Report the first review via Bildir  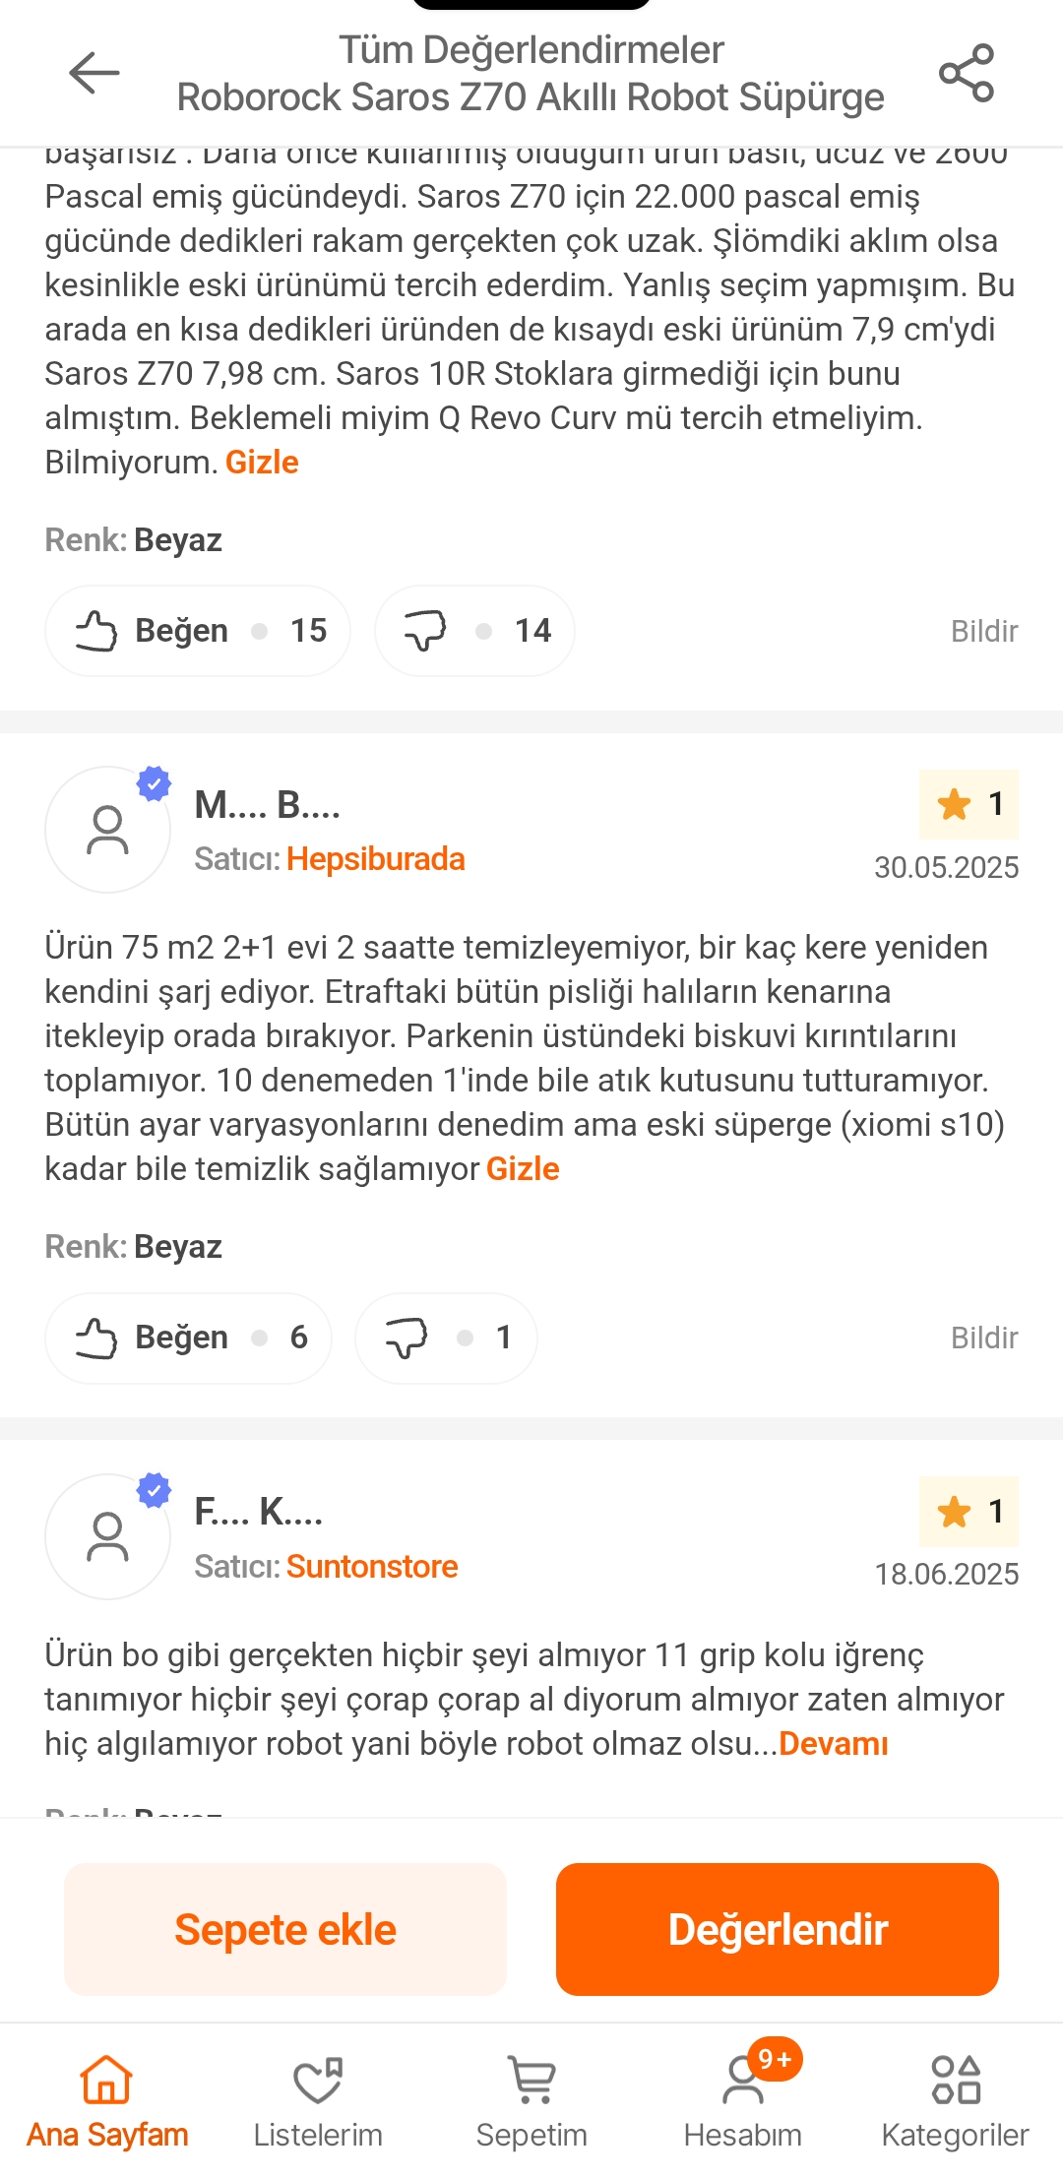click(x=984, y=631)
